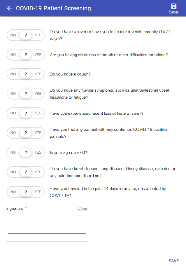Screen dimensions: 186x266
Task: Click inside the Signature box
Action: tap(47, 227)
